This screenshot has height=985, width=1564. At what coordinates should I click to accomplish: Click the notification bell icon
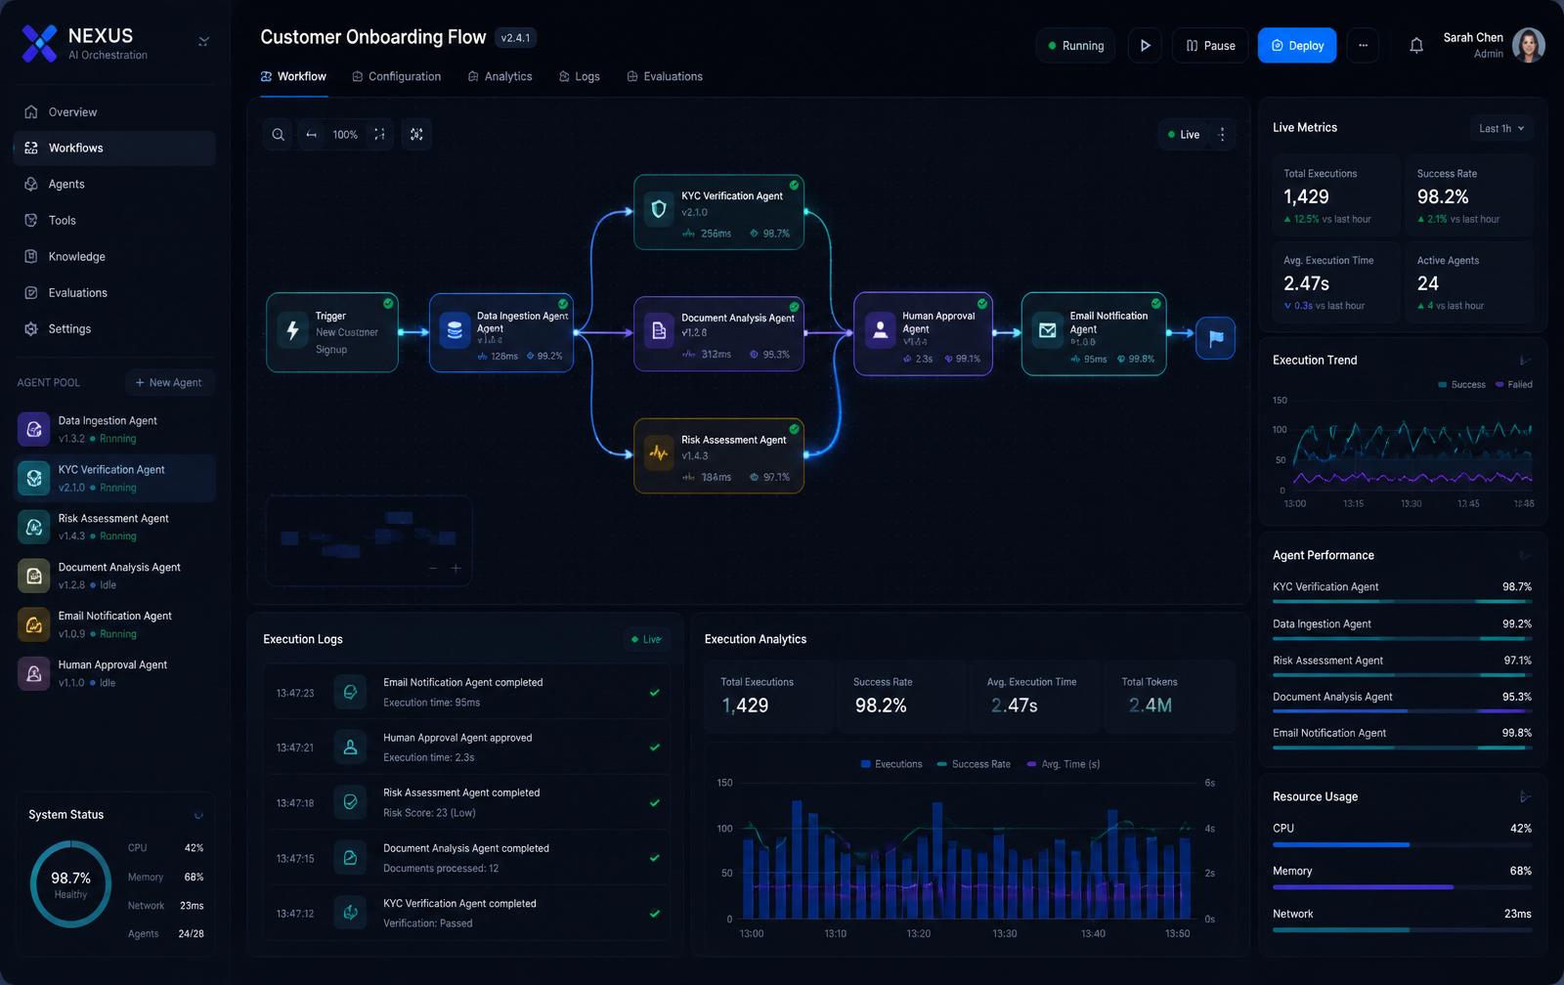[1415, 45]
